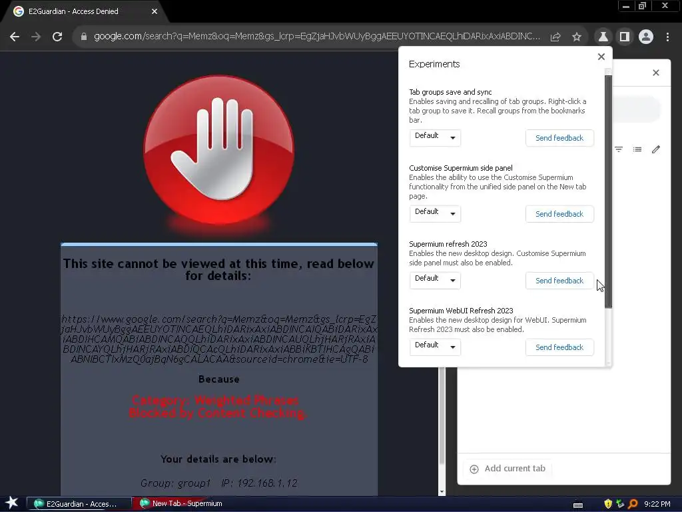Send feedback for Tab groups save and sync
This screenshot has width=682, height=512.
559,138
